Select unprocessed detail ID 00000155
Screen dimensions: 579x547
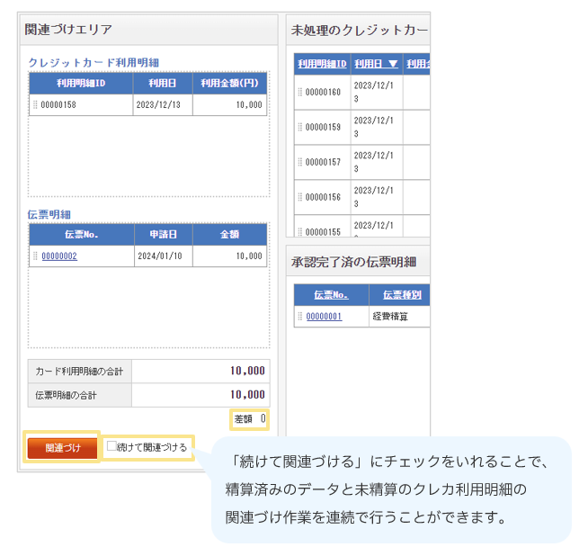323,232
